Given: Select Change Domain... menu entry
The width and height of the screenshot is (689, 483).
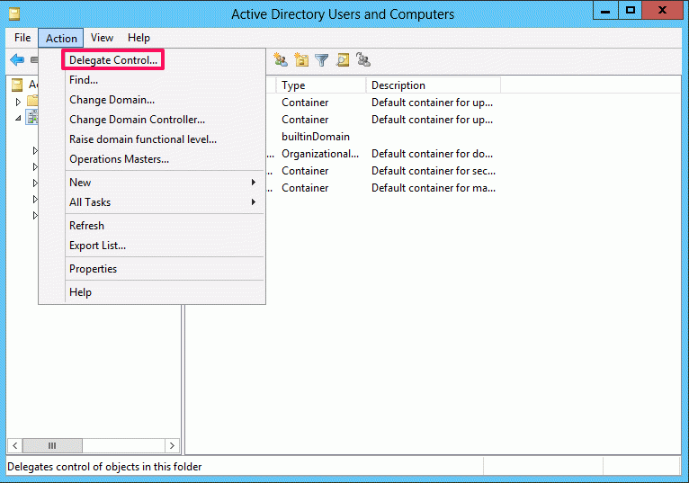Looking at the screenshot, I should tap(165, 100).
